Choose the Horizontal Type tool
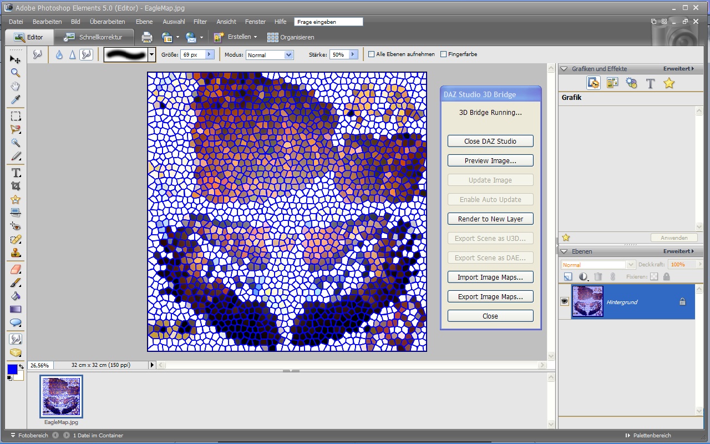 click(16, 173)
